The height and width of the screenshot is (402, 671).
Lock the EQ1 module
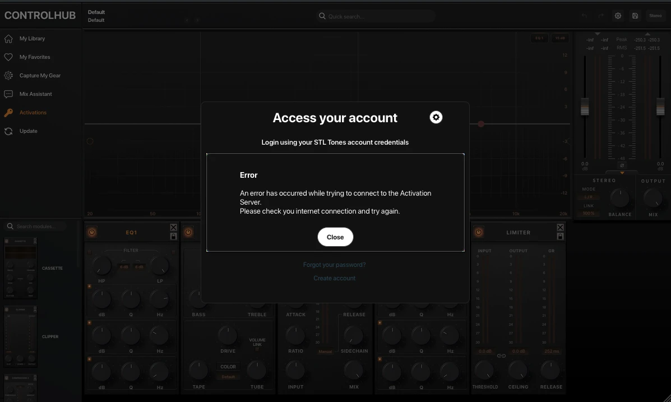click(x=173, y=236)
